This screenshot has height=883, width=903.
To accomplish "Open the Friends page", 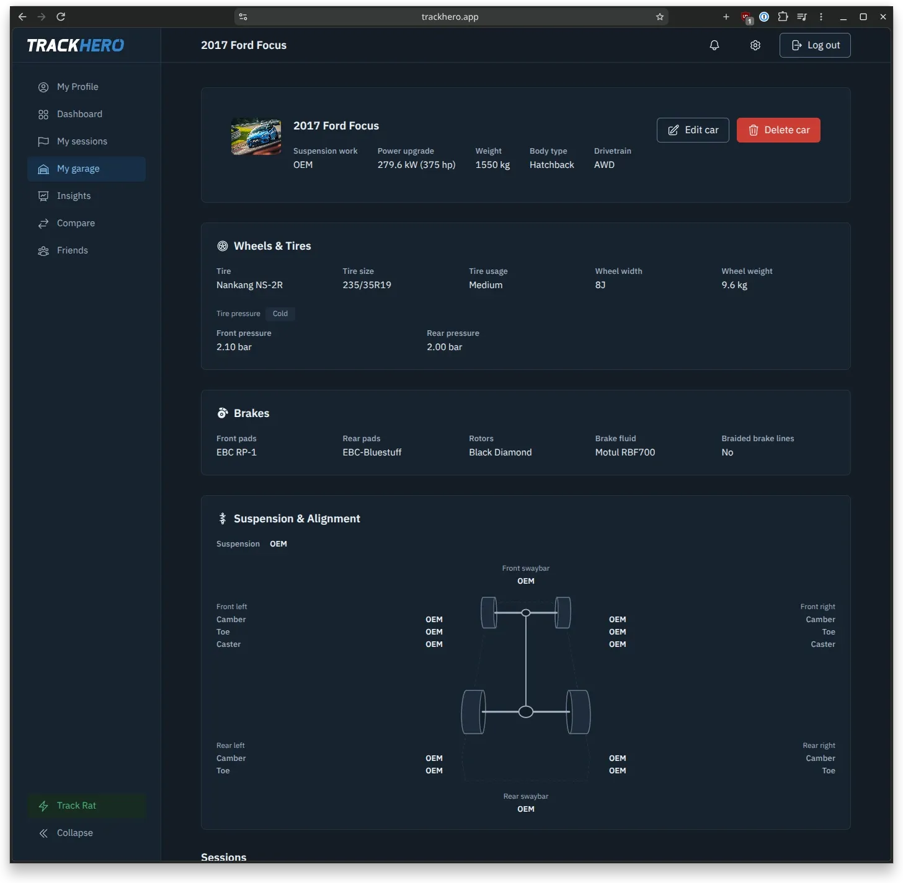I will coord(86,250).
